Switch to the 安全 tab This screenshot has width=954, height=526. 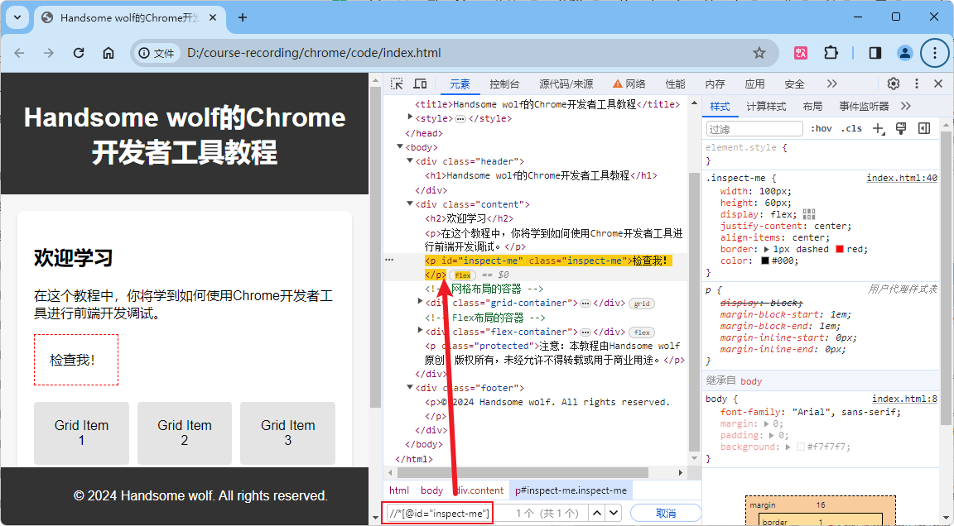point(794,84)
